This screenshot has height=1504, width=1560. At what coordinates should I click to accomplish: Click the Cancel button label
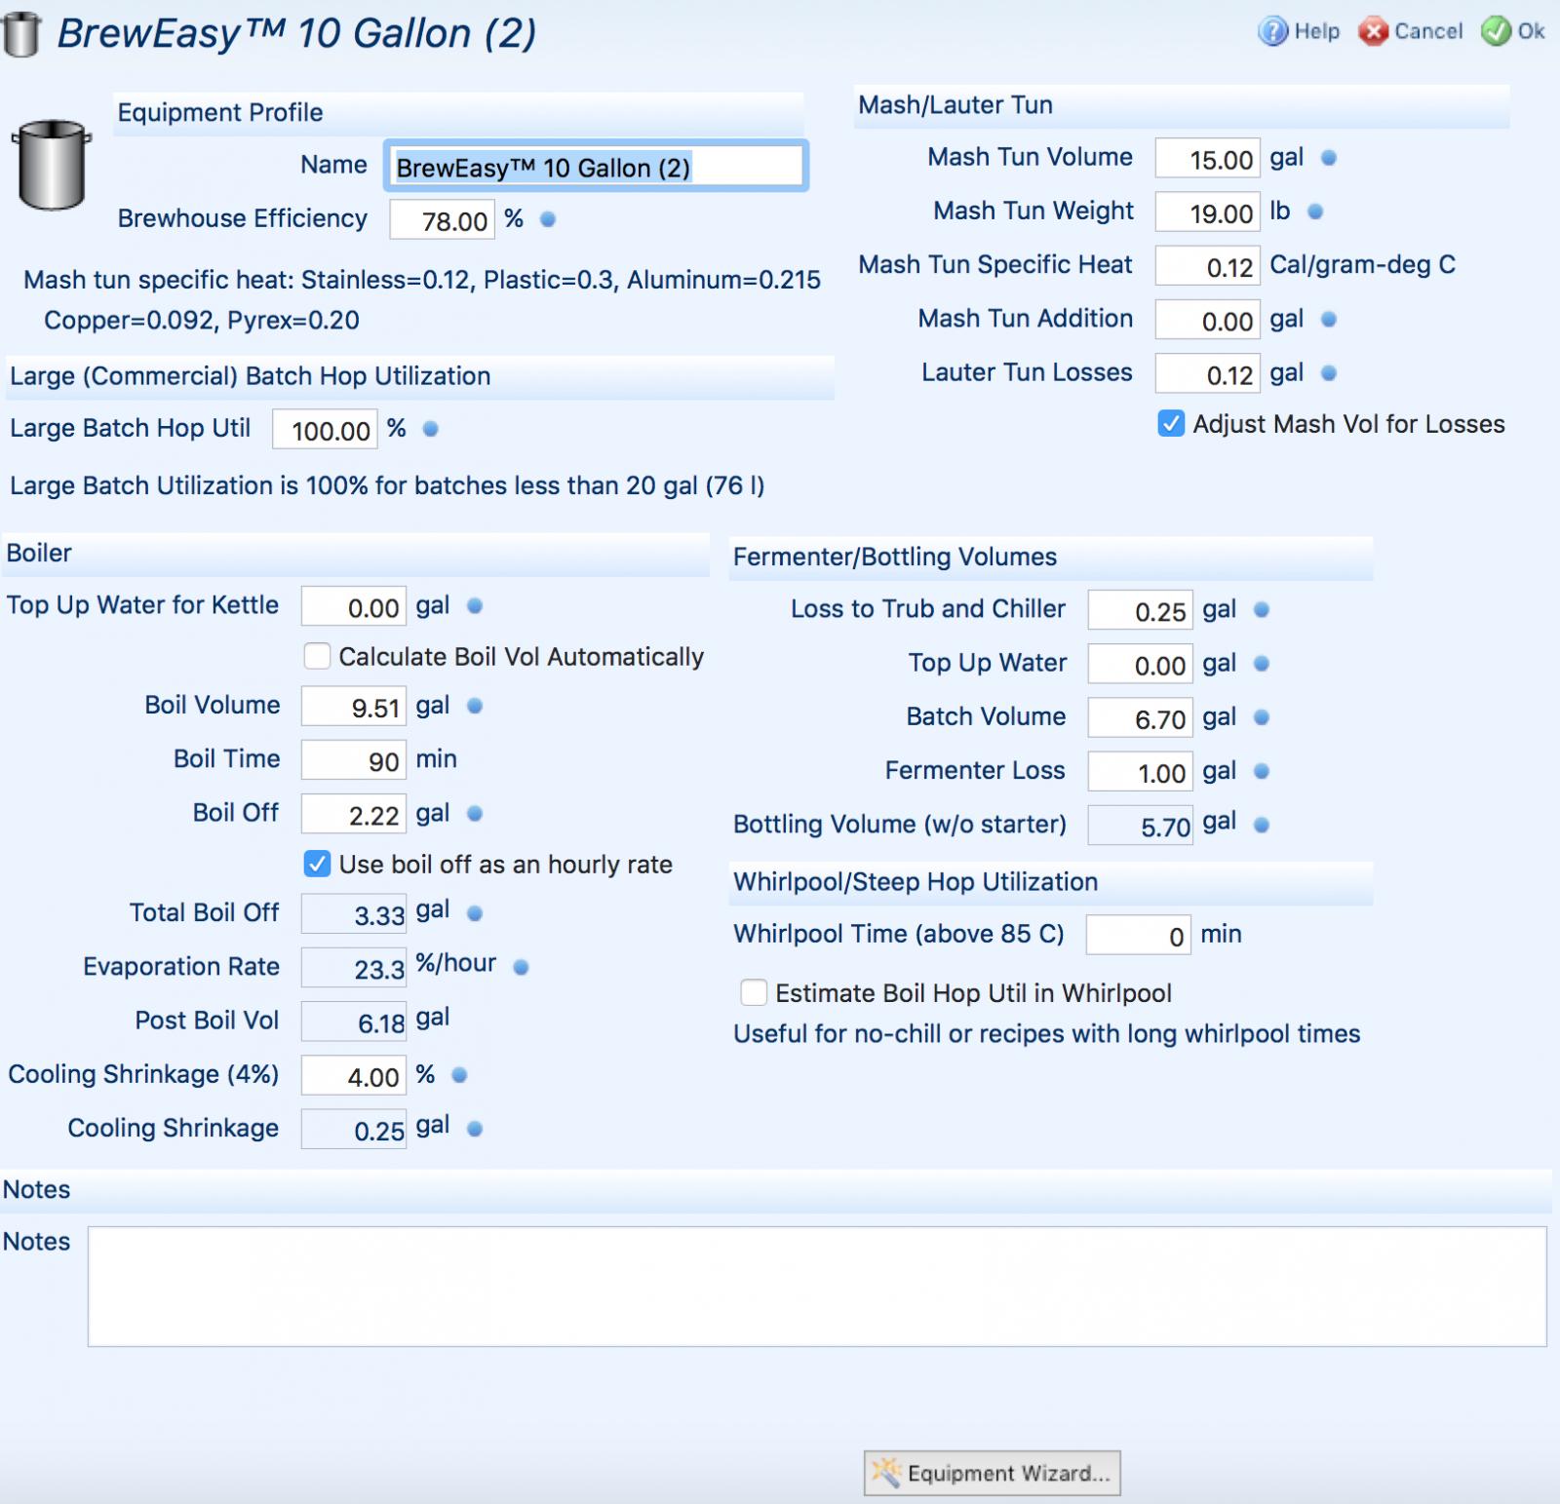point(1428,31)
